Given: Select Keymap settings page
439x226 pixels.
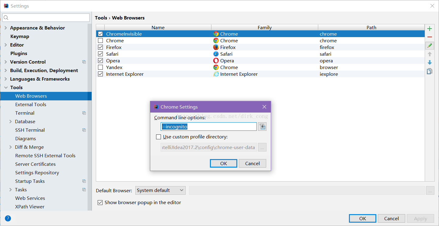Looking at the screenshot, I should 20,36.
